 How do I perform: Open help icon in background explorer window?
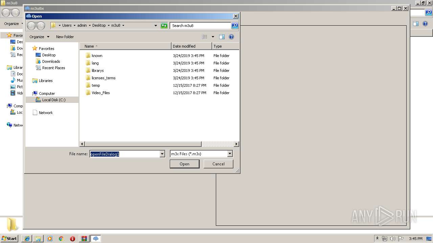click(425, 24)
